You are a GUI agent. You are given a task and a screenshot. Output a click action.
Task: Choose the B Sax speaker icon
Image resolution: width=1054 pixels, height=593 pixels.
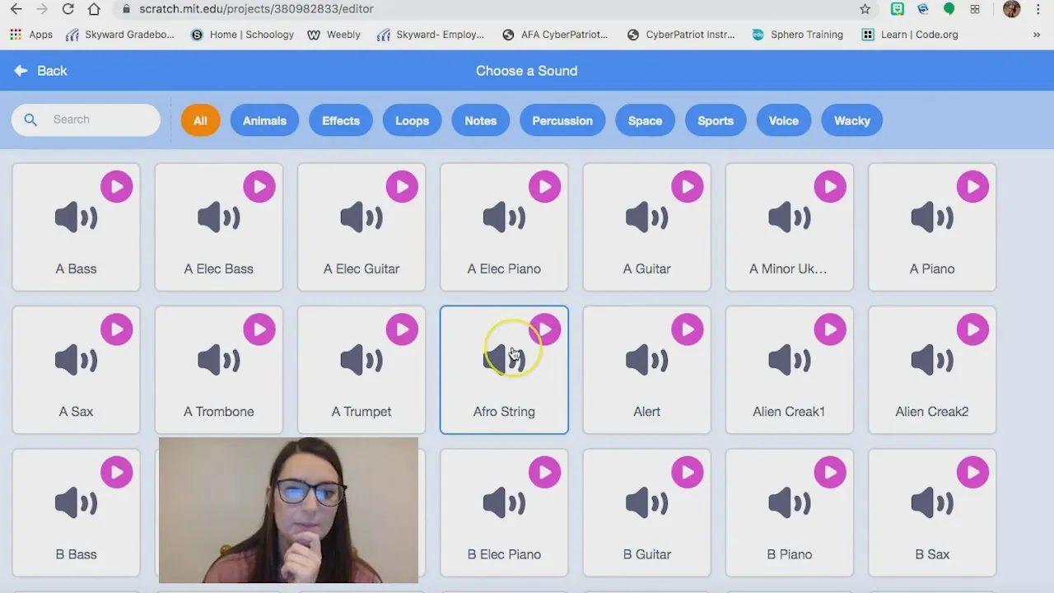[932, 502]
